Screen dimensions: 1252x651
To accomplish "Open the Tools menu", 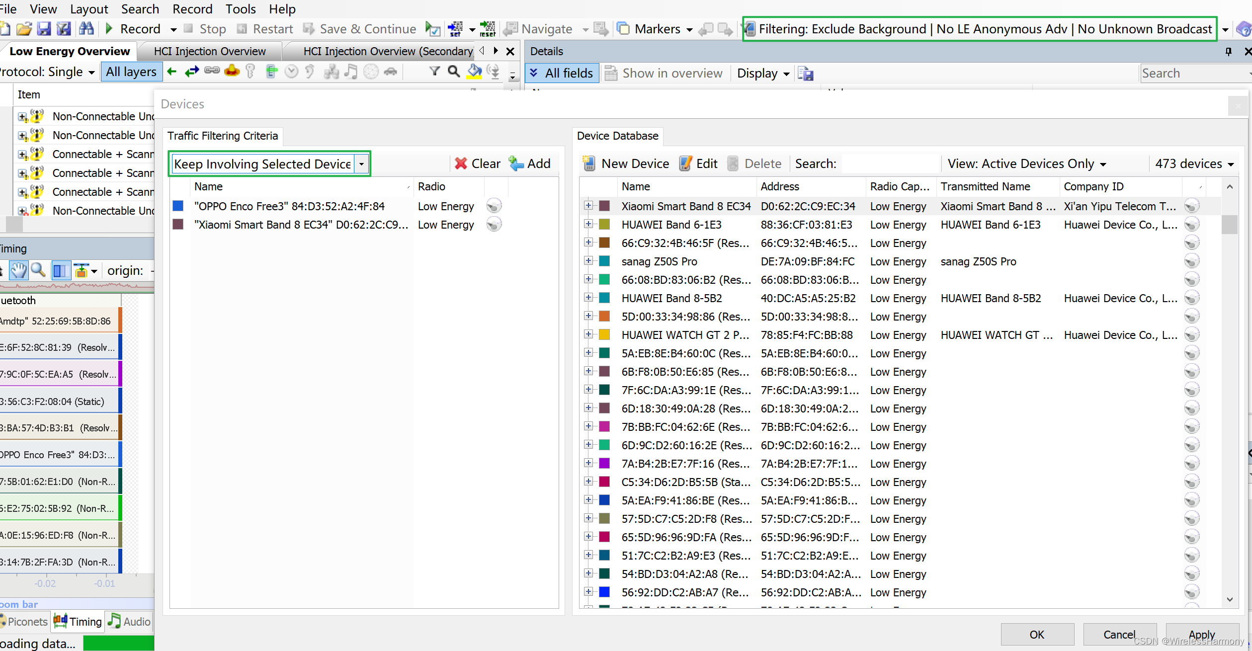I will [x=240, y=9].
